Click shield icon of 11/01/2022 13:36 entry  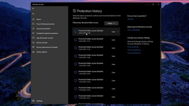pos(76,64)
